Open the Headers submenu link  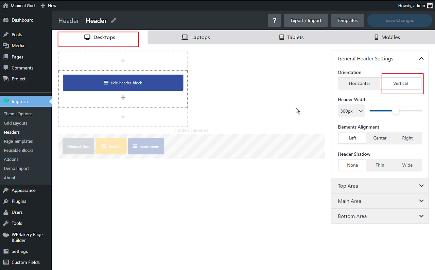coord(12,132)
